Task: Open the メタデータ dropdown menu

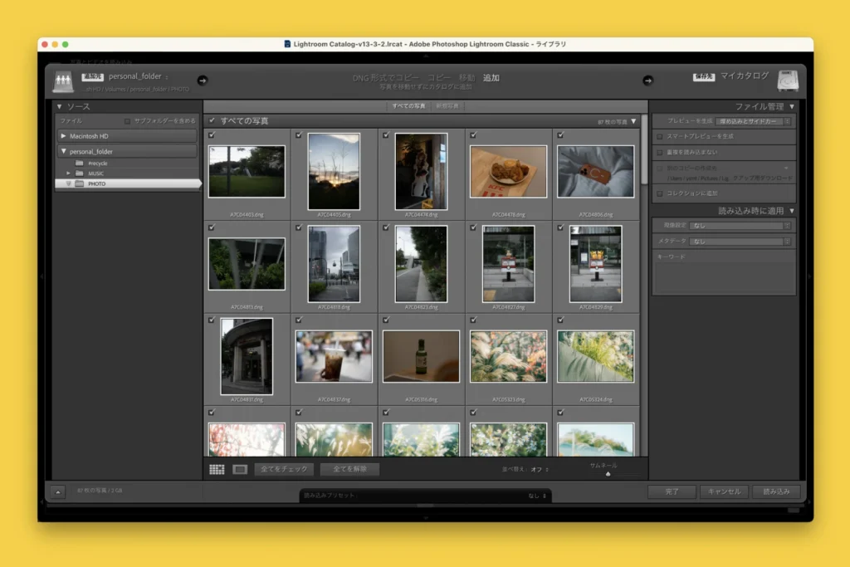Action: pos(740,242)
